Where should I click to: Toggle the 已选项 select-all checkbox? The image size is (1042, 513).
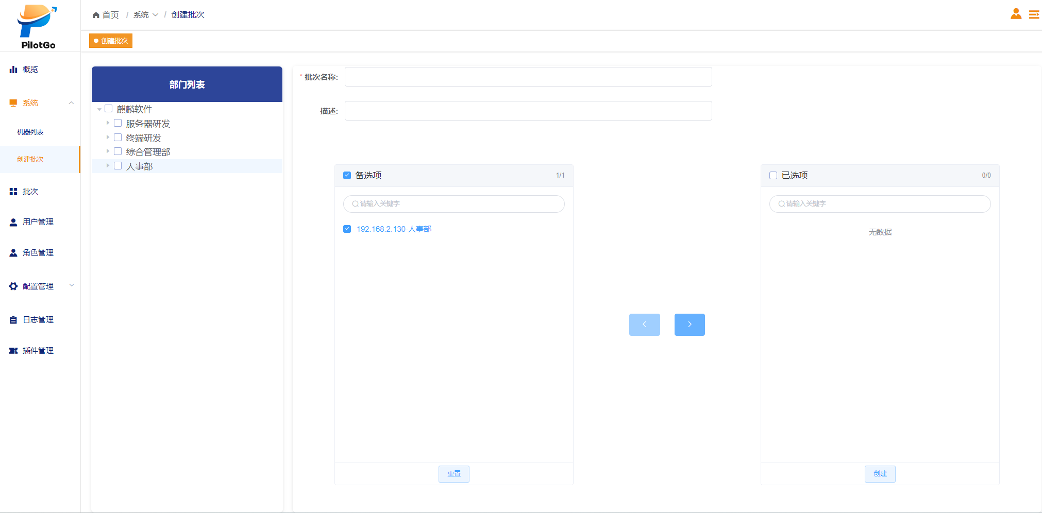(x=773, y=176)
